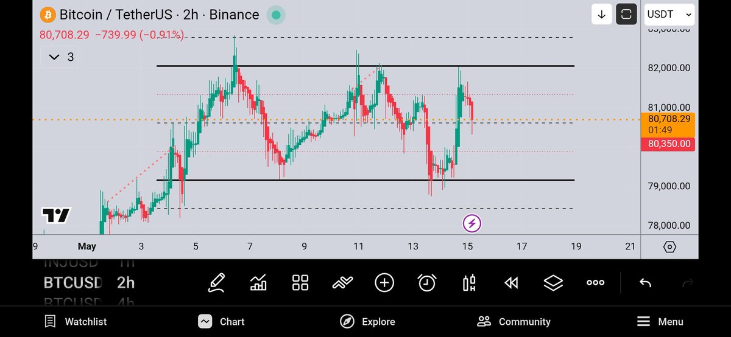Open the drawing tools pencil icon
This screenshot has height=337, width=731.
[x=216, y=282]
